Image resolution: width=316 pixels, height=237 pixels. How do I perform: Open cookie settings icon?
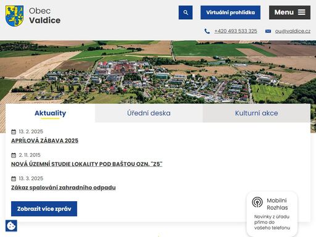coord(11,226)
